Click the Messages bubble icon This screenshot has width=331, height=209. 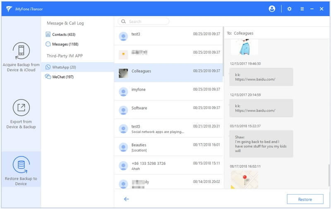48,44
